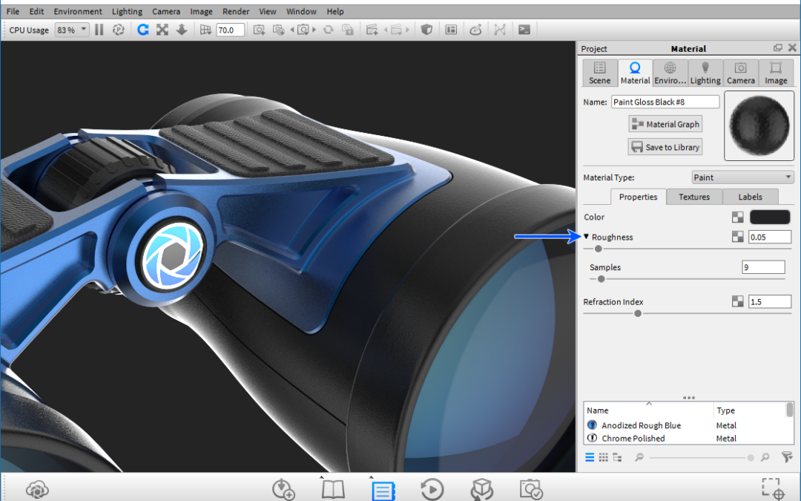Screen dimensions: 801x501
Task: Click the material preview sphere thumbnail
Action: [759, 125]
